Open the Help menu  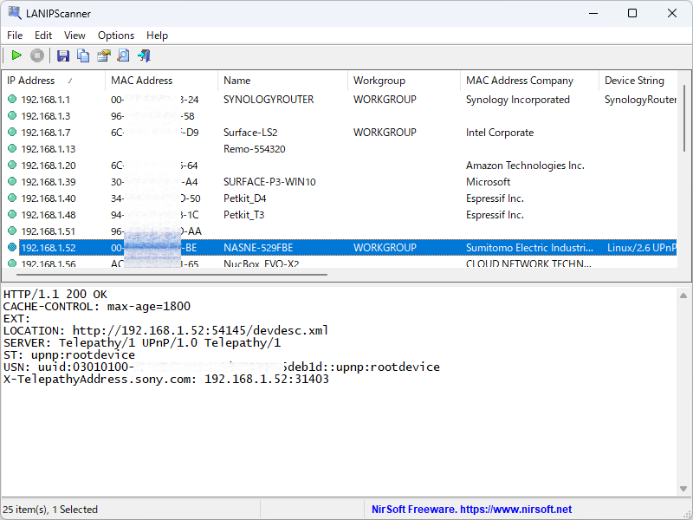tap(157, 36)
